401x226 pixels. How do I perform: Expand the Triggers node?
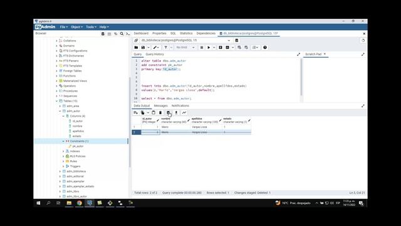click(x=64, y=166)
